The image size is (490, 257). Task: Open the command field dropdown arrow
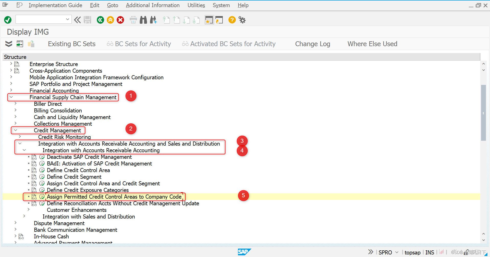pyautogui.click(x=68, y=19)
